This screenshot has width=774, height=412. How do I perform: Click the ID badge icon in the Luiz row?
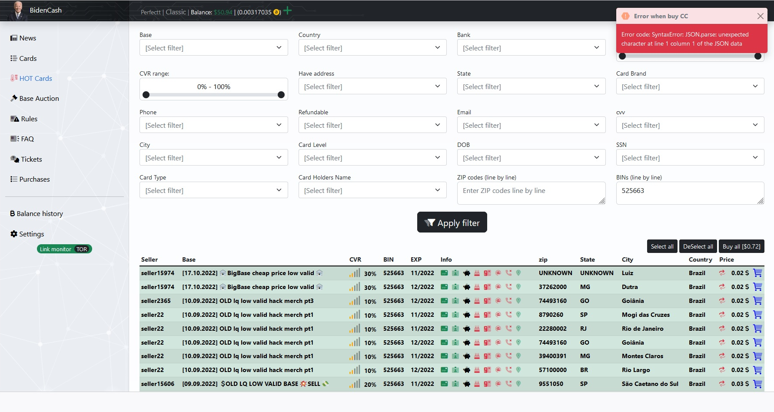click(x=455, y=273)
